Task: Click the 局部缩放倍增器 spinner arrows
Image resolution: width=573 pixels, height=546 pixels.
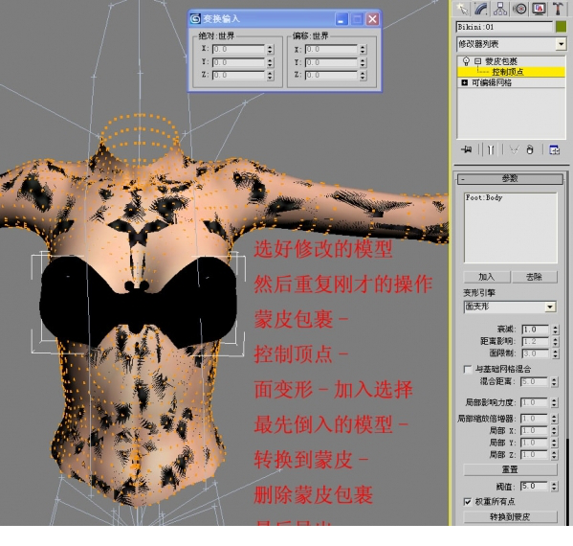Action: tap(555, 419)
